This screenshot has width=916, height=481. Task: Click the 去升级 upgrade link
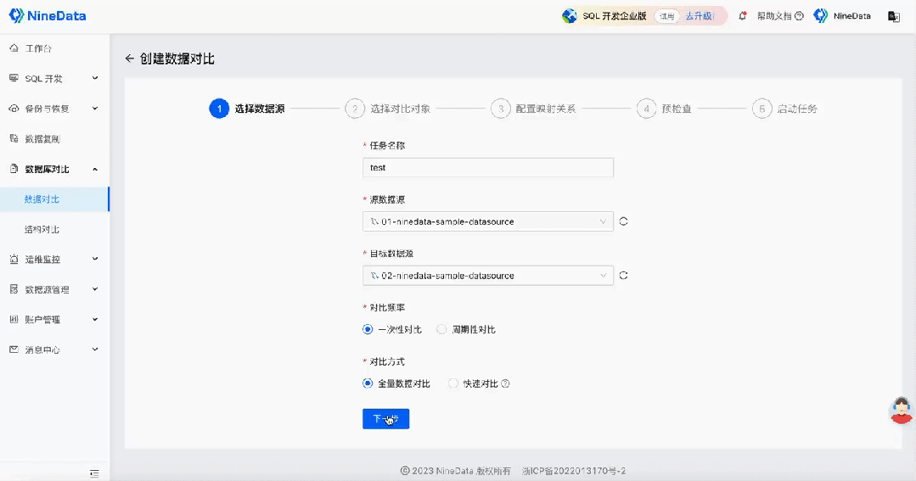click(699, 16)
